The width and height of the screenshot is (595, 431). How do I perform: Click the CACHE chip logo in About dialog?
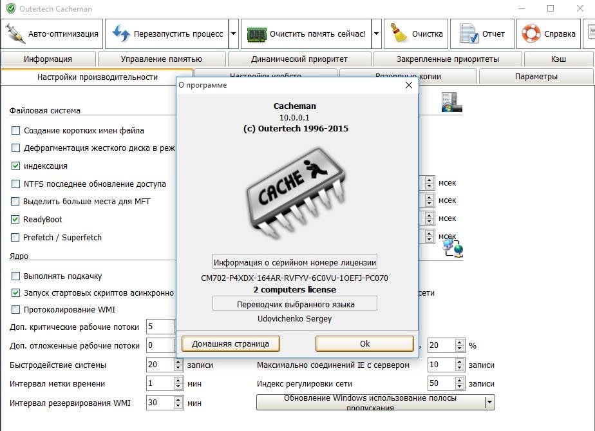click(x=296, y=193)
